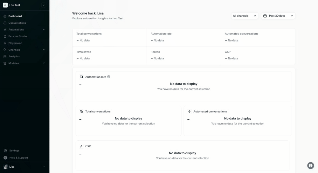
Task: Click the Playground flask icon
Action: coord(5,43)
